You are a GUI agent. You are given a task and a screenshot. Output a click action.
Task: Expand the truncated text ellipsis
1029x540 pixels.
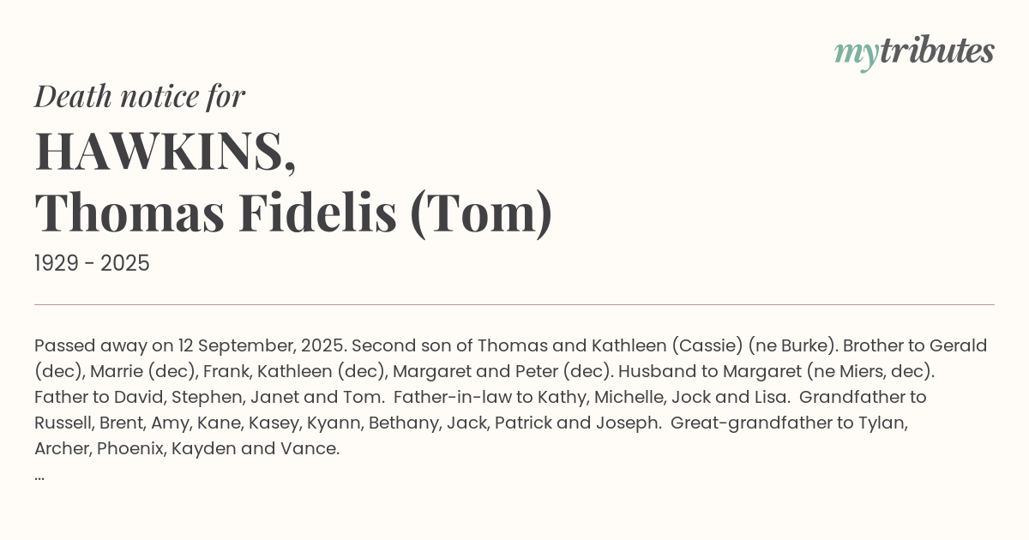[39, 474]
